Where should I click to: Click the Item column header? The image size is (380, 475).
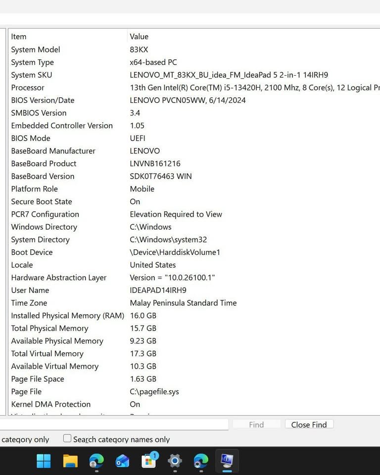[19, 37]
